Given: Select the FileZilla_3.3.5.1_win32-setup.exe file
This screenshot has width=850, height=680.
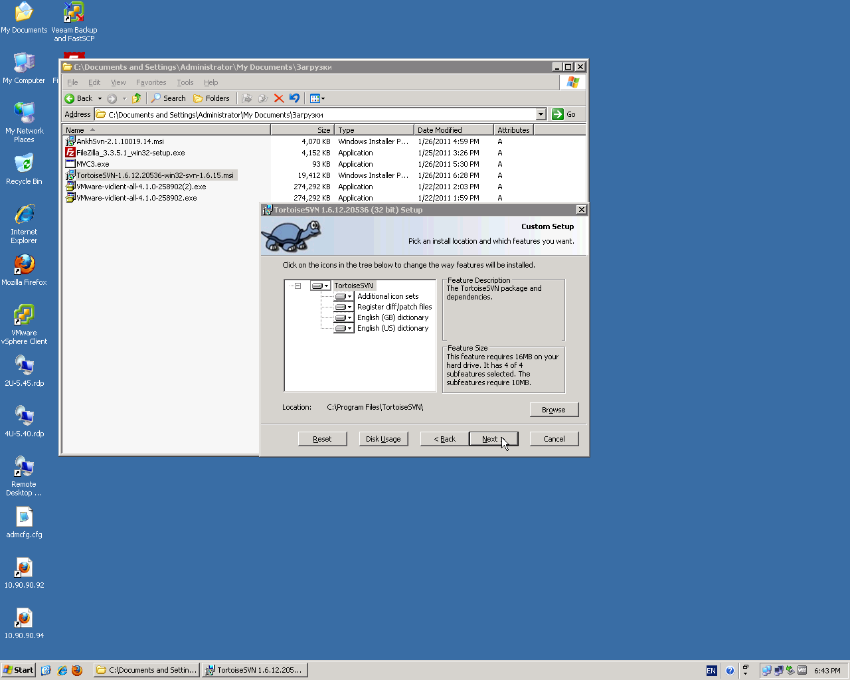Looking at the screenshot, I should (125, 153).
